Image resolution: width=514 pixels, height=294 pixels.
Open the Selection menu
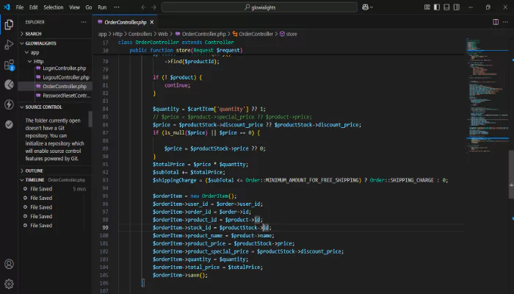[x=54, y=7]
